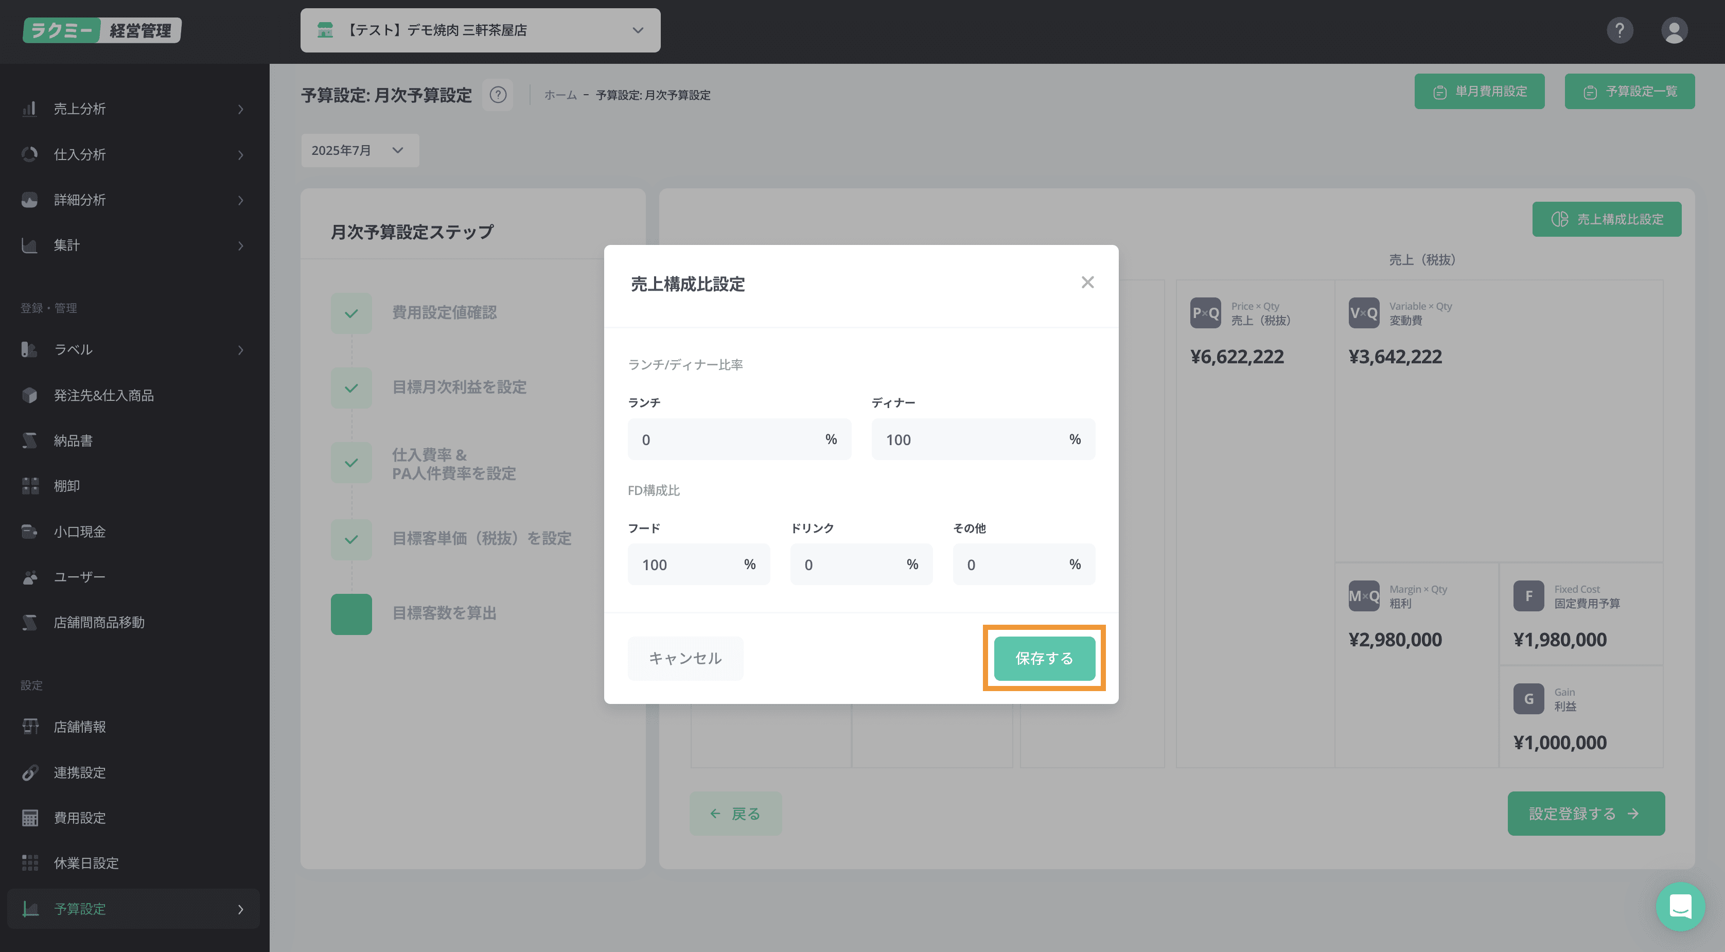Click the 棚卸 inventory sidebar icon
1725x952 pixels.
click(29, 486)
